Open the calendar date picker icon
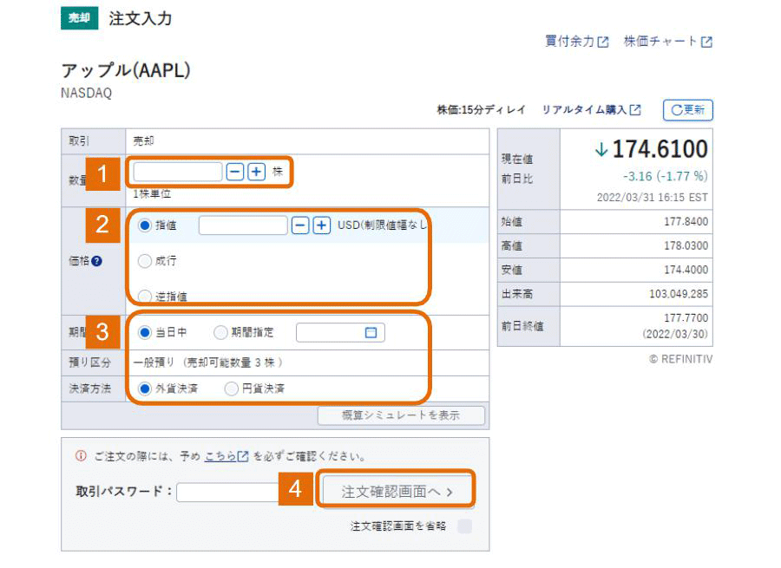This screenshot has height=568, width=781. click(x=371, y=332)
